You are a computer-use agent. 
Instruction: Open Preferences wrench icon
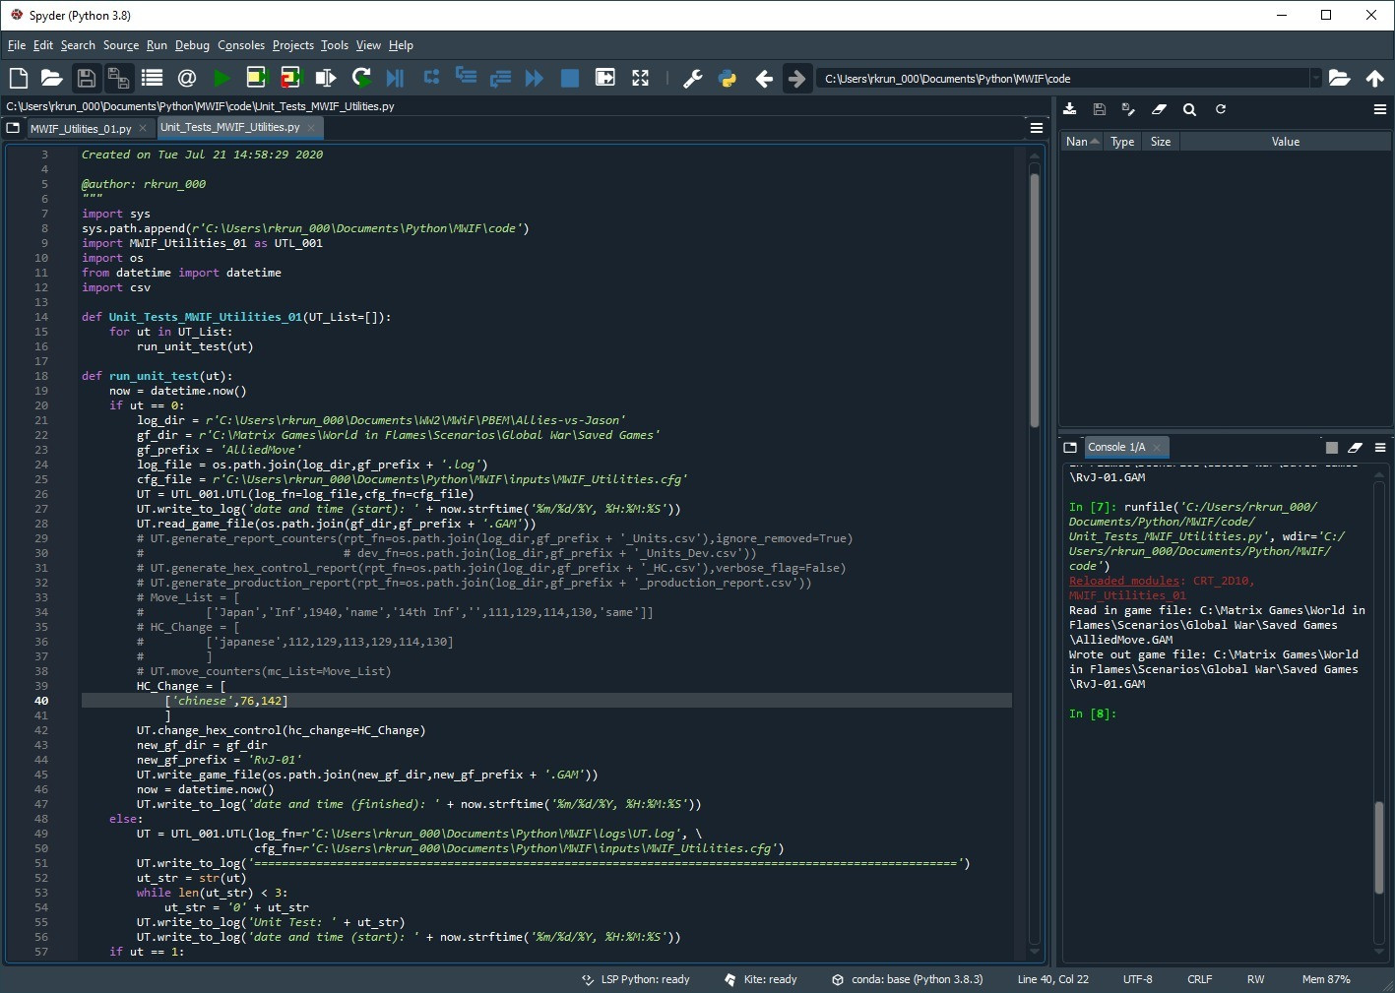693,79
